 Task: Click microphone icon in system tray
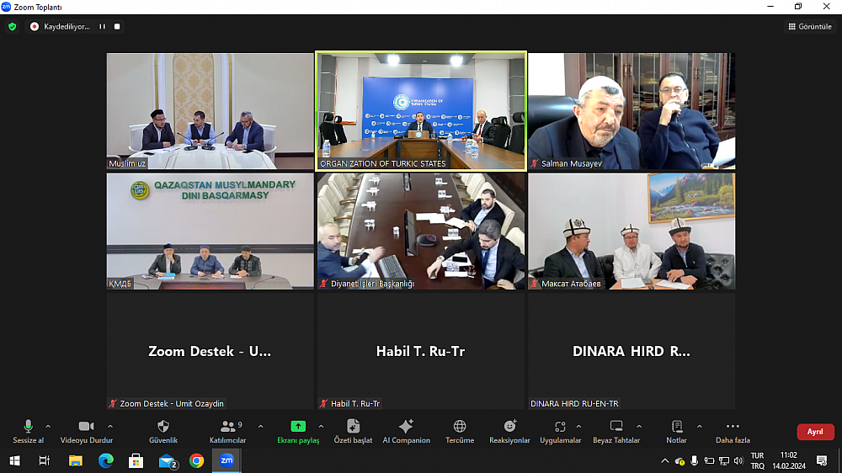click(x=695, y=460)
